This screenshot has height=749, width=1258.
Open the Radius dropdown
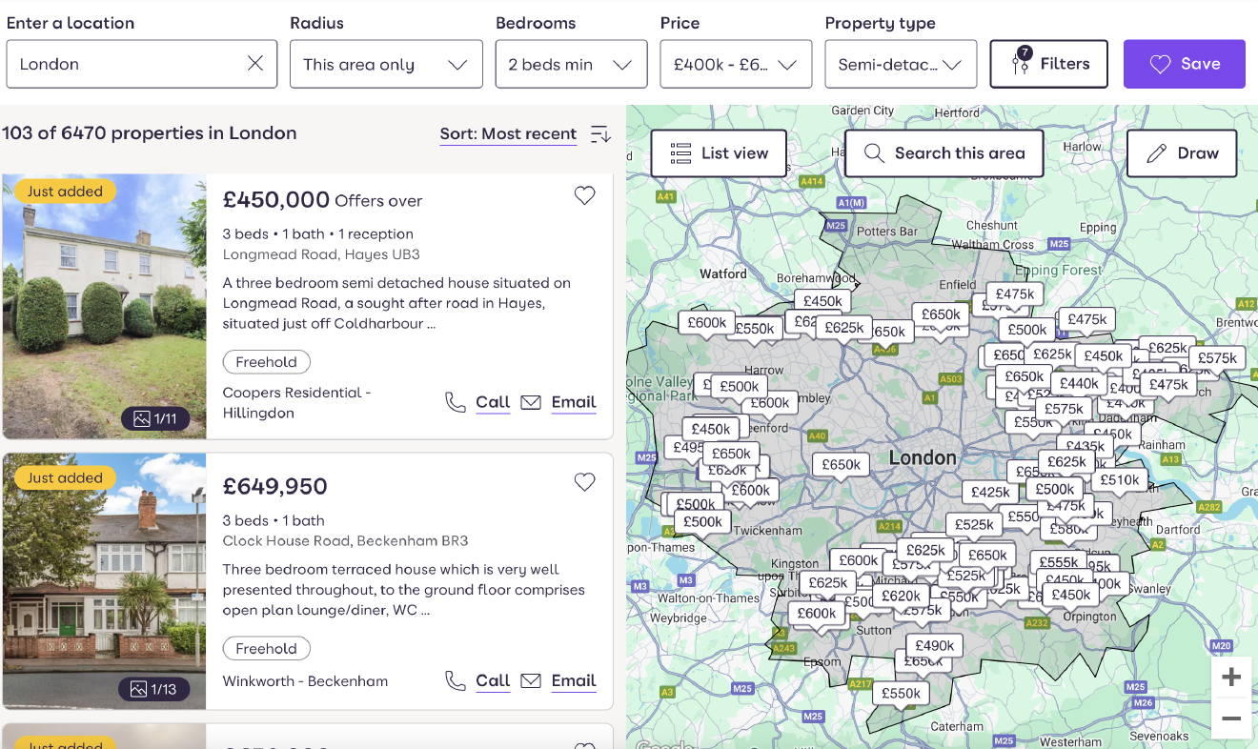point(386,64)
